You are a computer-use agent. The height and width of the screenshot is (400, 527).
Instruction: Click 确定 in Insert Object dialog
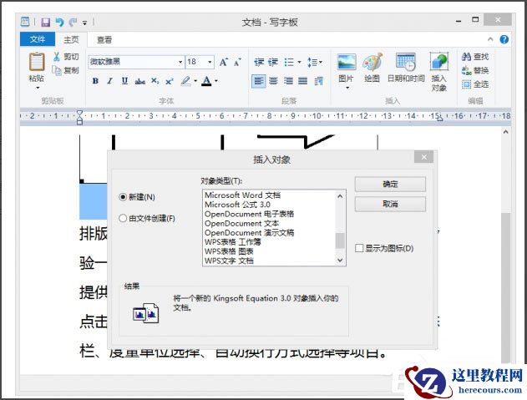tap(390, 185)
